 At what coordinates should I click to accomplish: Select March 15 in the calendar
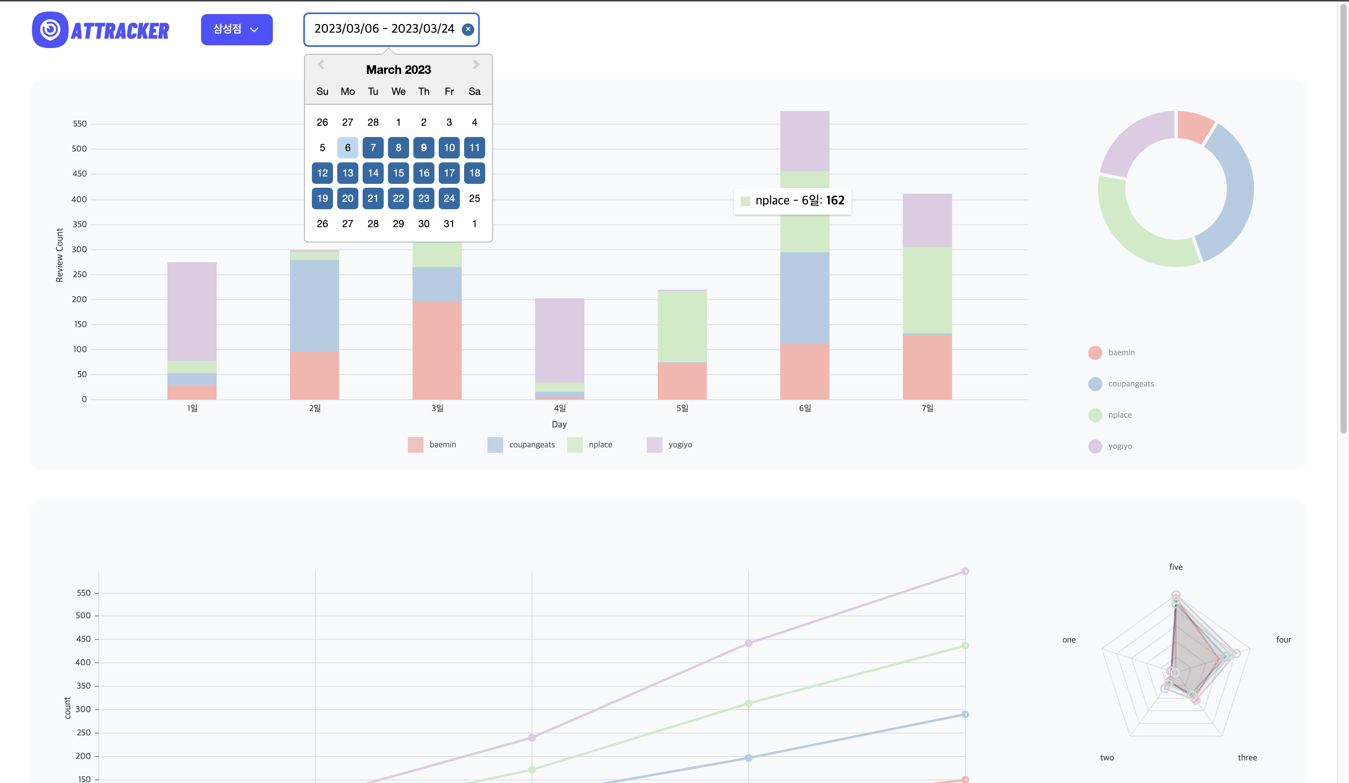tap(398, 173)
